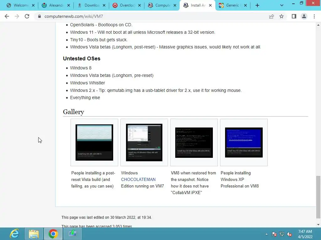Click the 'Gallery' section heading
This screenshot has width=321, height=240.
point(73,112)
